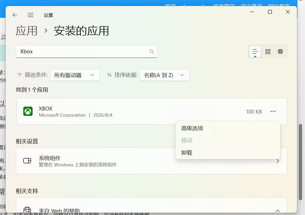Choose 卸载 from the context menu
The width and height of the screenshot is (305, 215).
(228, 153)
